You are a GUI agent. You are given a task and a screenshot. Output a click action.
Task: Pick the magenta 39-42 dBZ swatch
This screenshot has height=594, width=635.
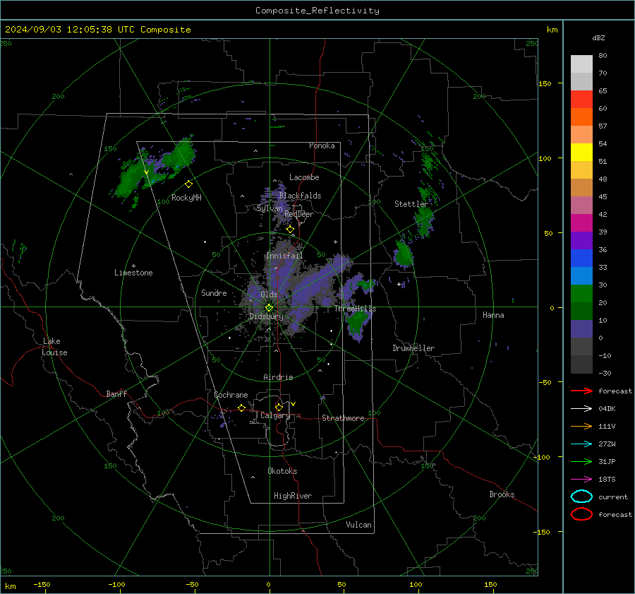(581, 222)
